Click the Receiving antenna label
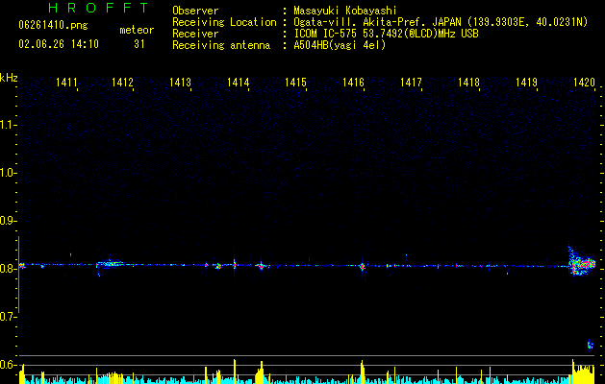Screen dimensions: 605x384 pos(221,45)
